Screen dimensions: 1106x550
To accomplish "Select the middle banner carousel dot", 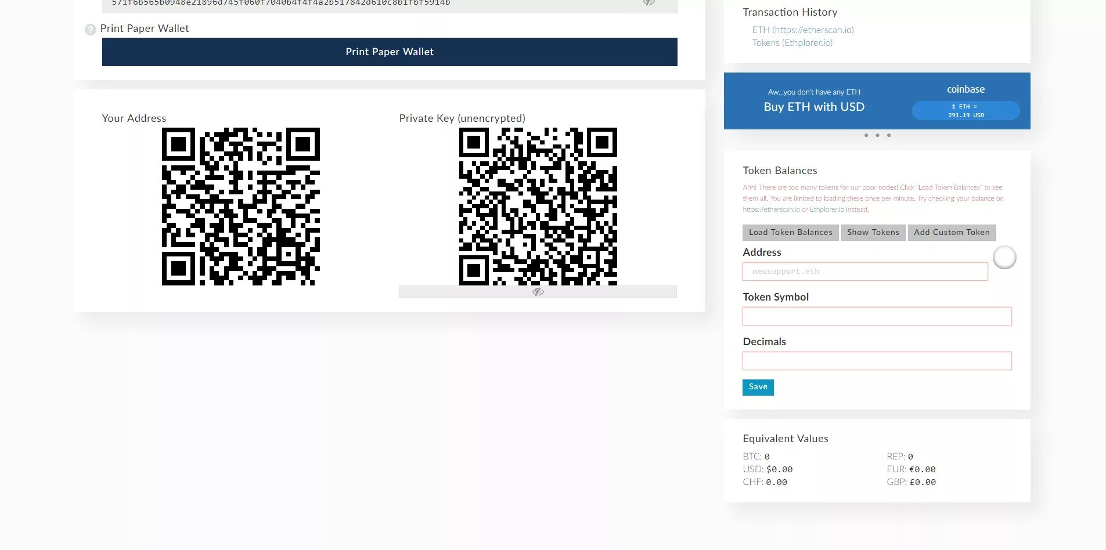I will (x=877, y=135).
